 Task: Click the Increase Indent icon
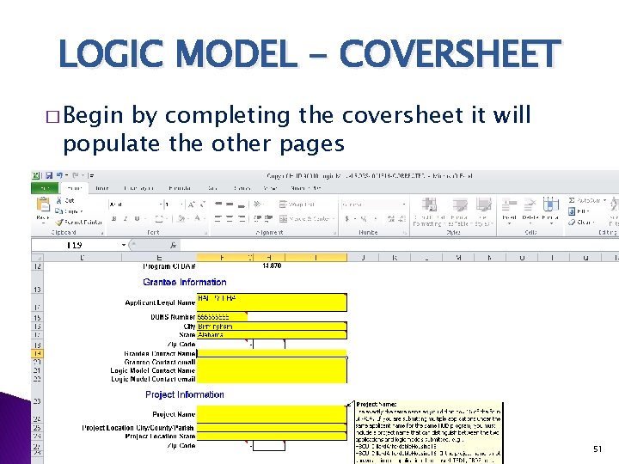point(268,218)
